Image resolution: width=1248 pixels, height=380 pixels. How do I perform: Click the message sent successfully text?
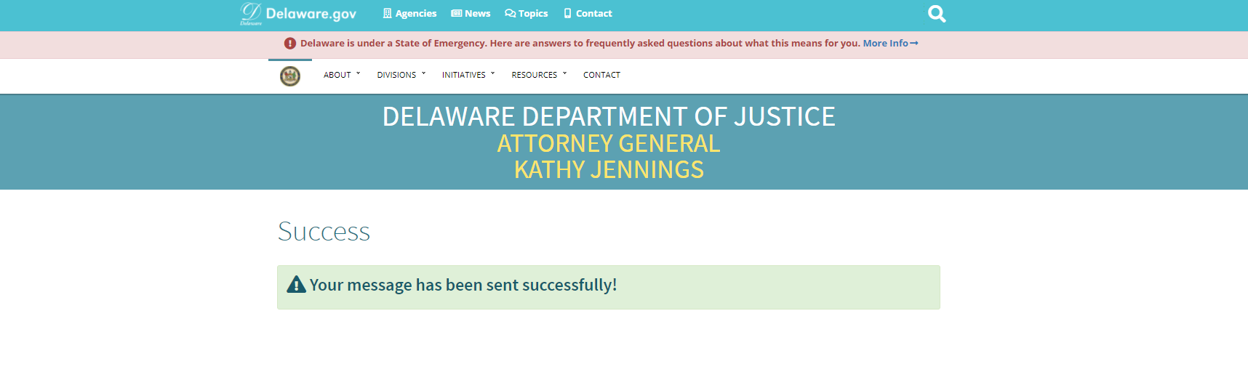[x=463, y=285]
